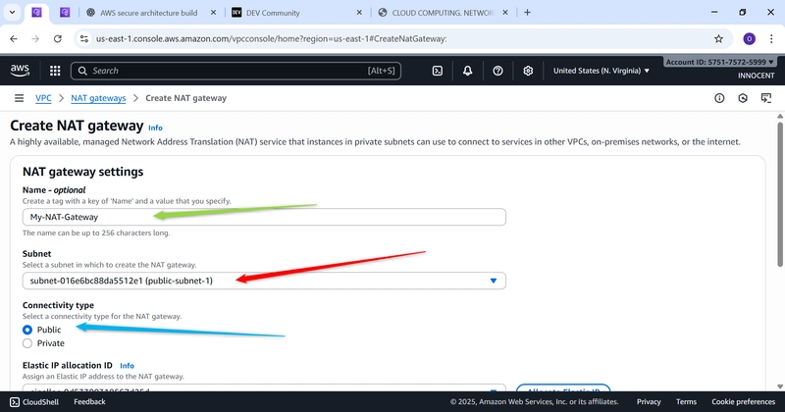
Task: Open the Account ID account menu
Action: [720, 62]
